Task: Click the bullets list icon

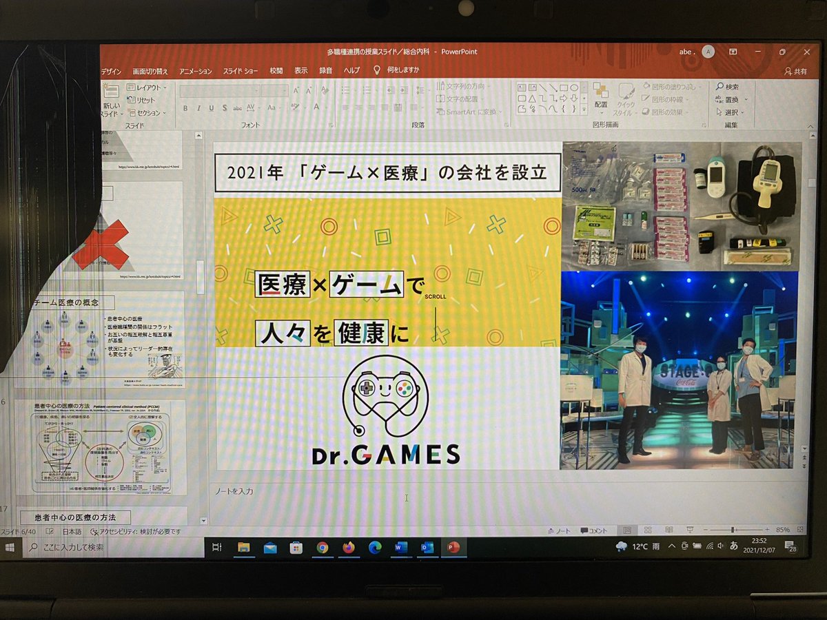Action: 347,90
